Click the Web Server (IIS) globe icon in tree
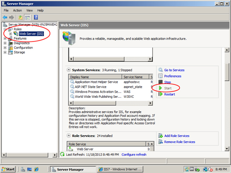This screenshot has height=173, width=231. [16, 34]
